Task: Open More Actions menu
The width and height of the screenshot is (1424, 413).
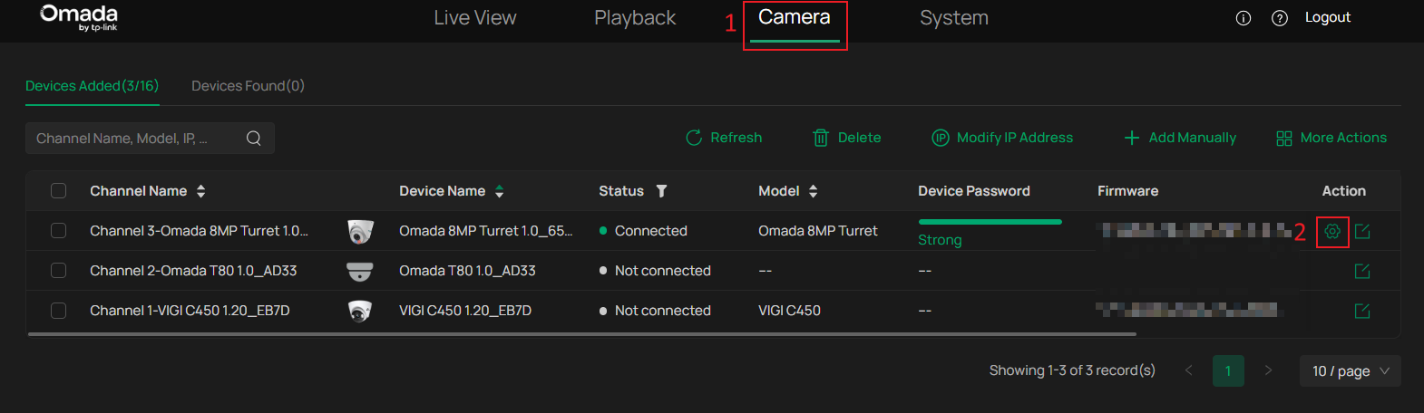Action: (x=1331, y=138)
